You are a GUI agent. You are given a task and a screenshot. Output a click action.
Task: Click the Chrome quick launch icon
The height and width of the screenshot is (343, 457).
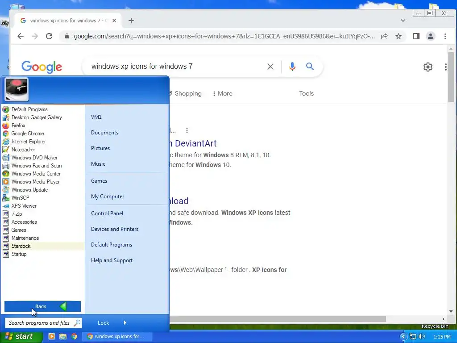point(75,336)
